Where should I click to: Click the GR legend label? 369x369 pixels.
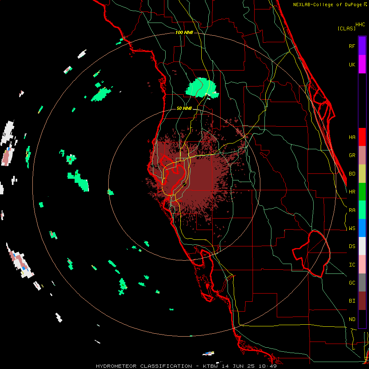352,155
